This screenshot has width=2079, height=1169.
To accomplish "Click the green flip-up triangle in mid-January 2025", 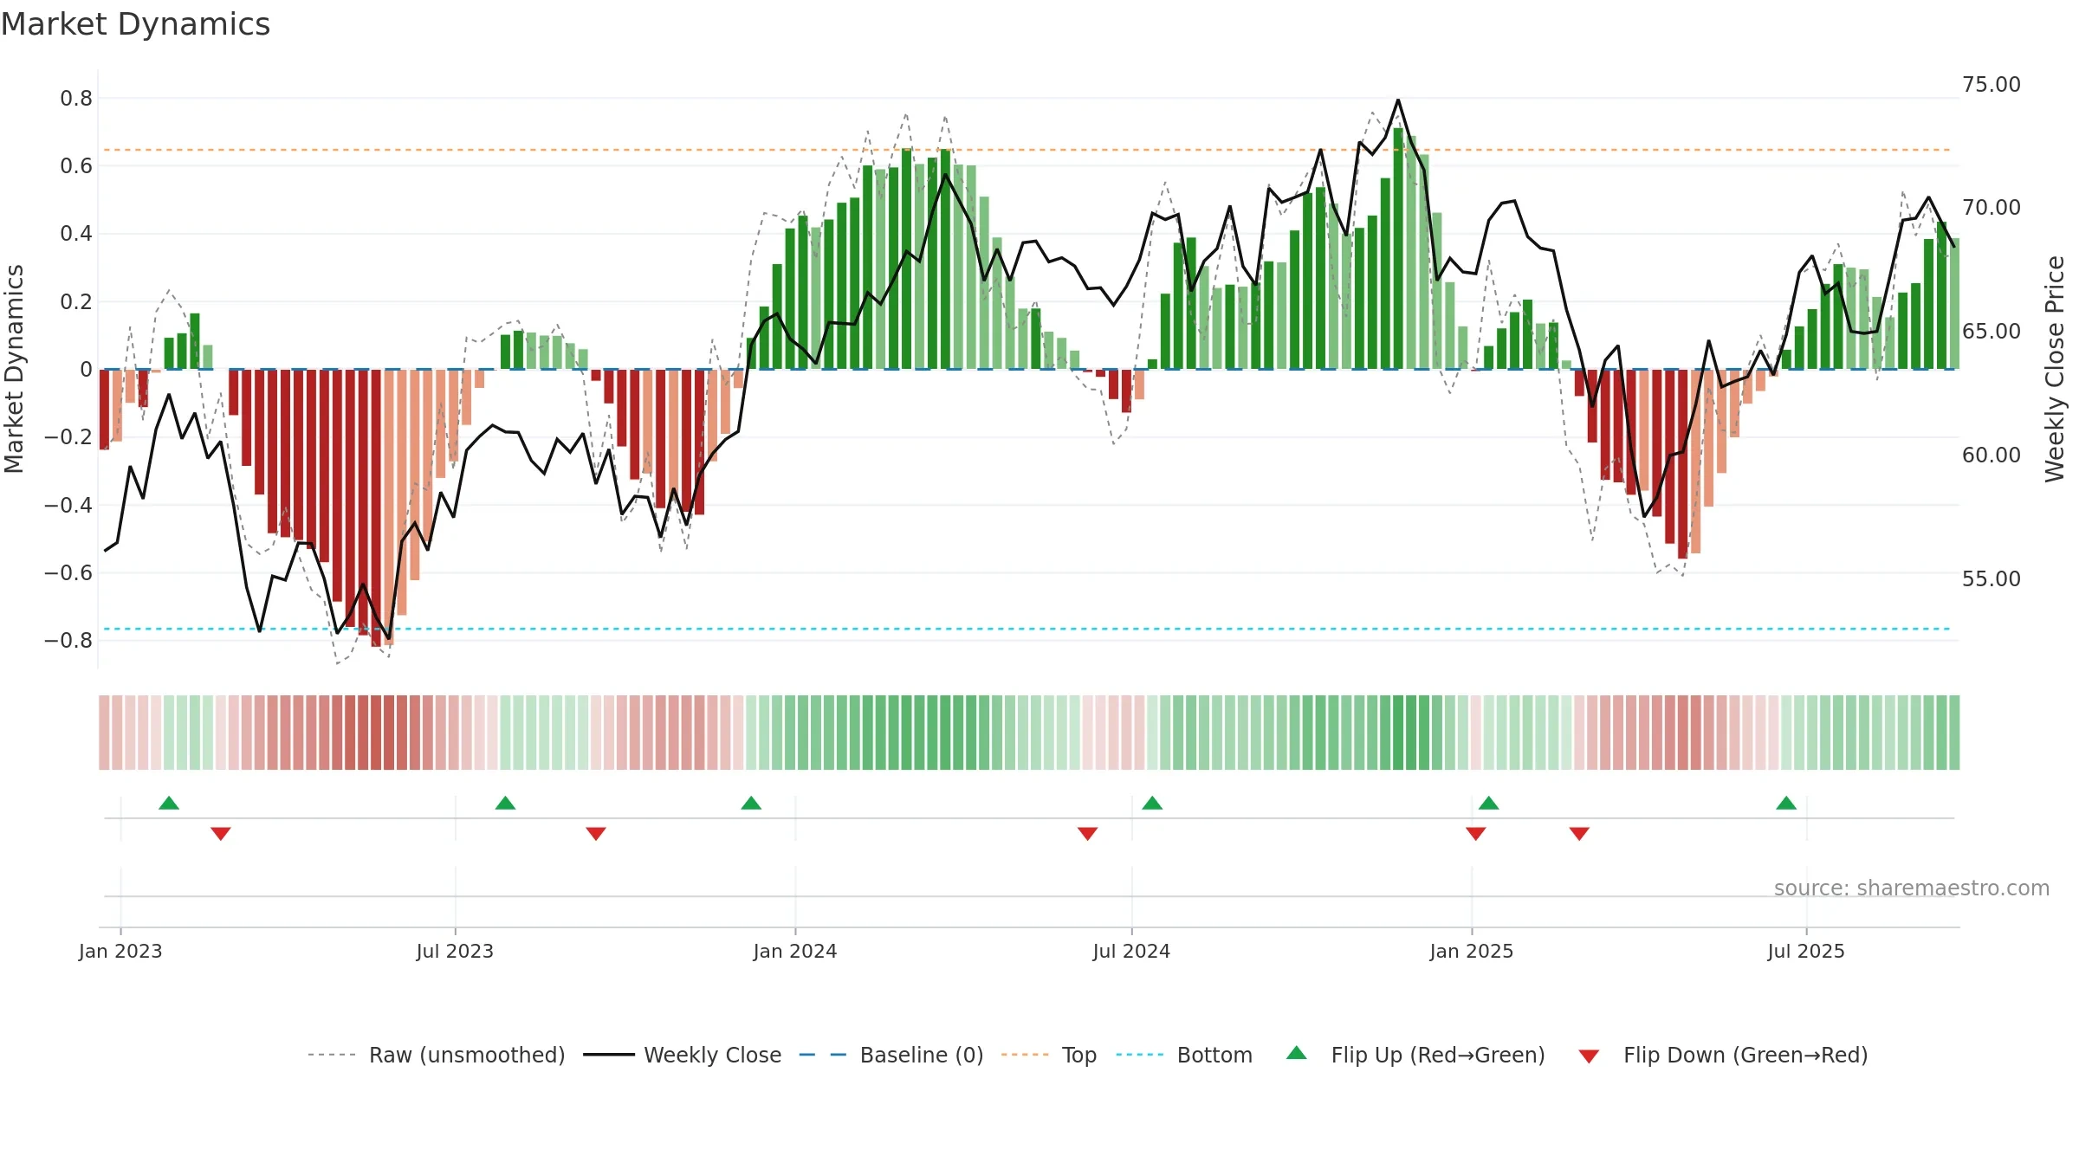I will pos(1489,803).
